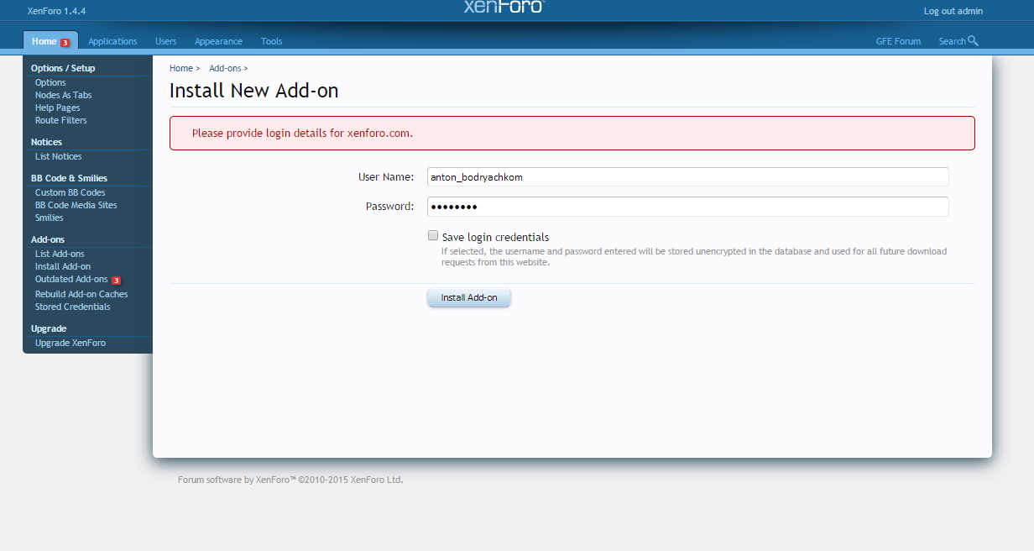Viewport: 1034px width, 551px height.
Task: Open the Applications tab
Action: 112,41
